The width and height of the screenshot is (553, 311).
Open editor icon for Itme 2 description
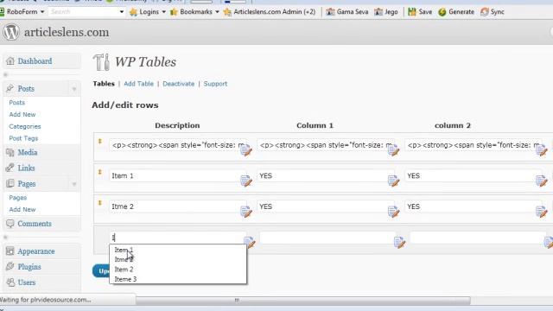tap(246, 212)
